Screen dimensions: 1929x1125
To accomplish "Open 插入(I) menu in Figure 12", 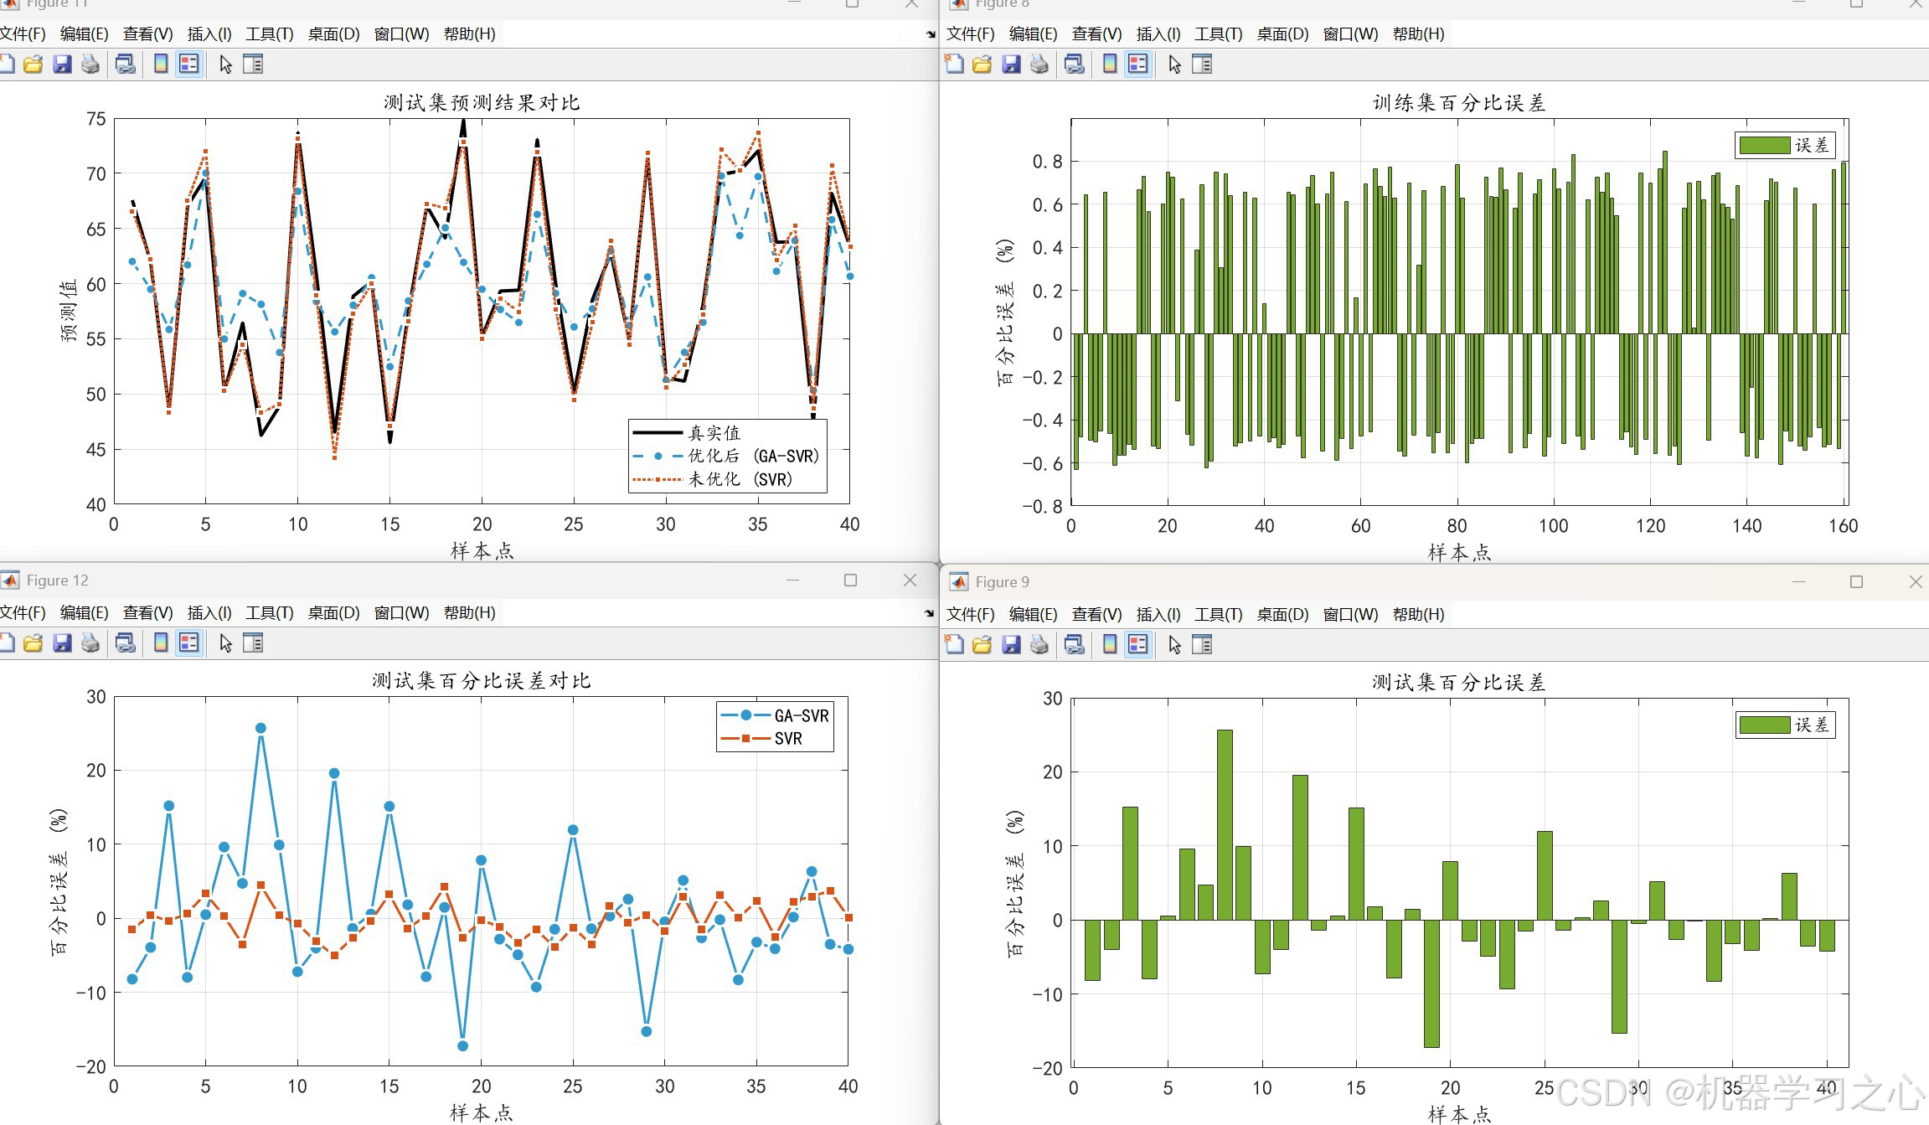I will point(209,612).
